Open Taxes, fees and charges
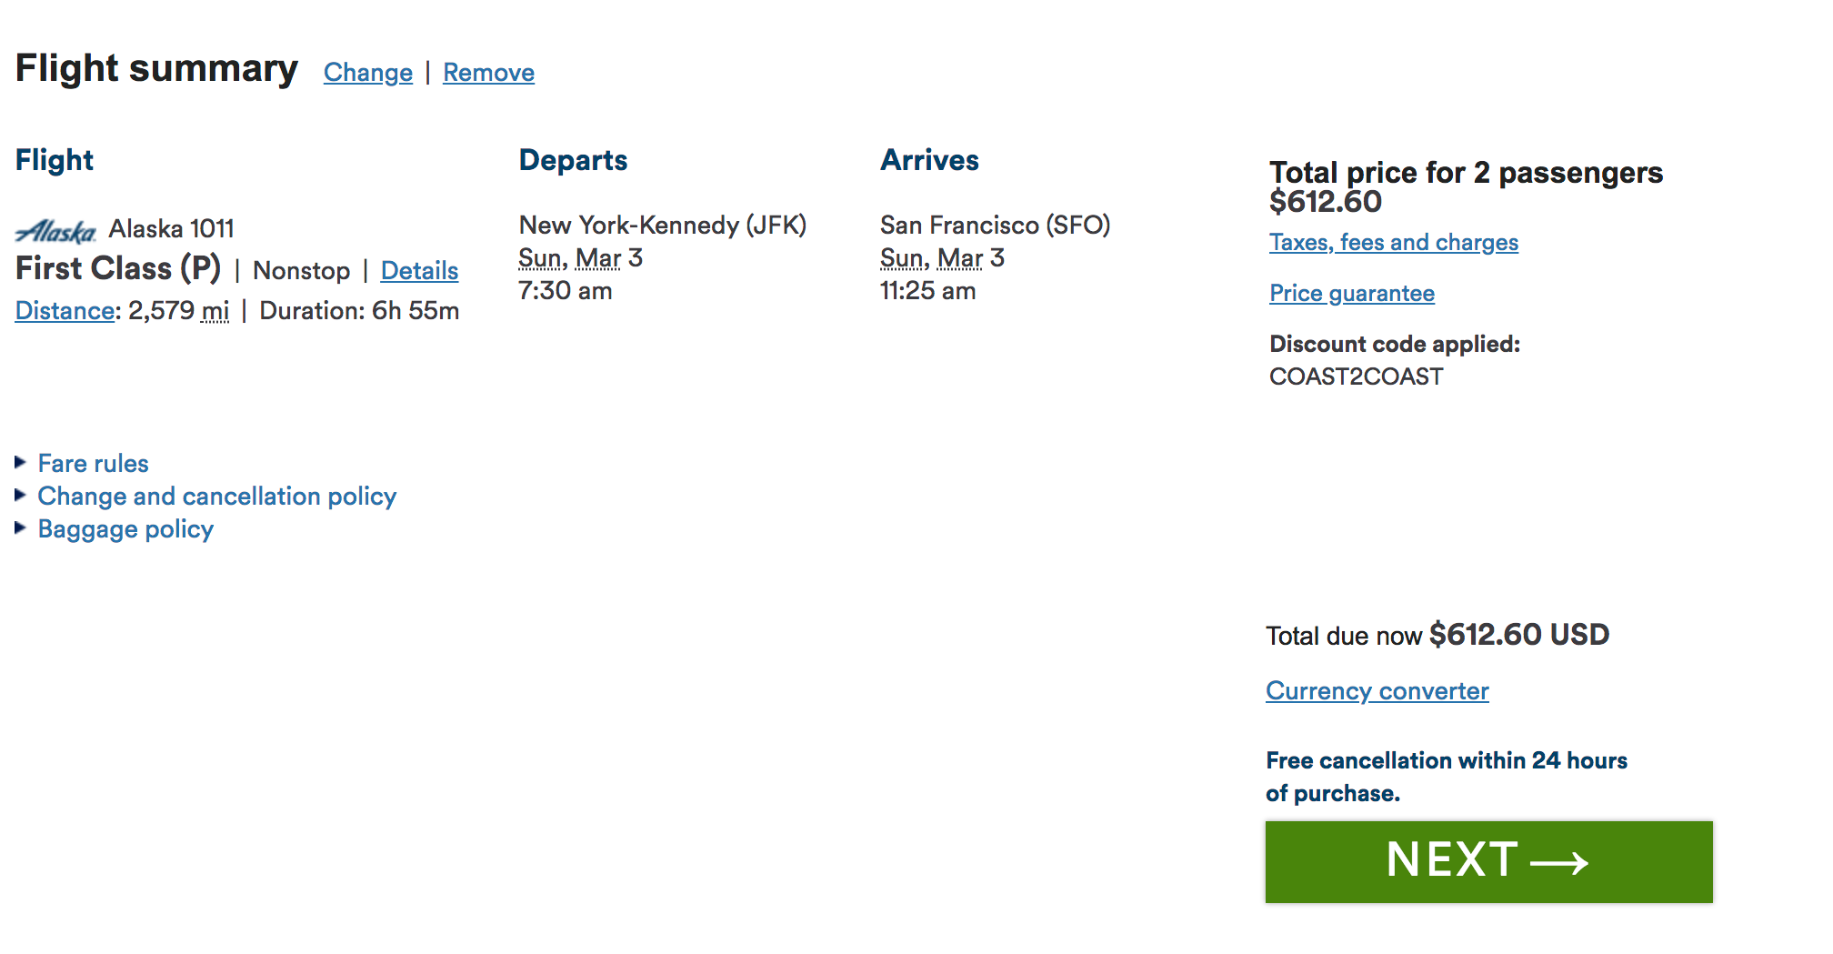Image resolution: width=1833 pixels, height=954 pixels. click(x=1393, y=243)
